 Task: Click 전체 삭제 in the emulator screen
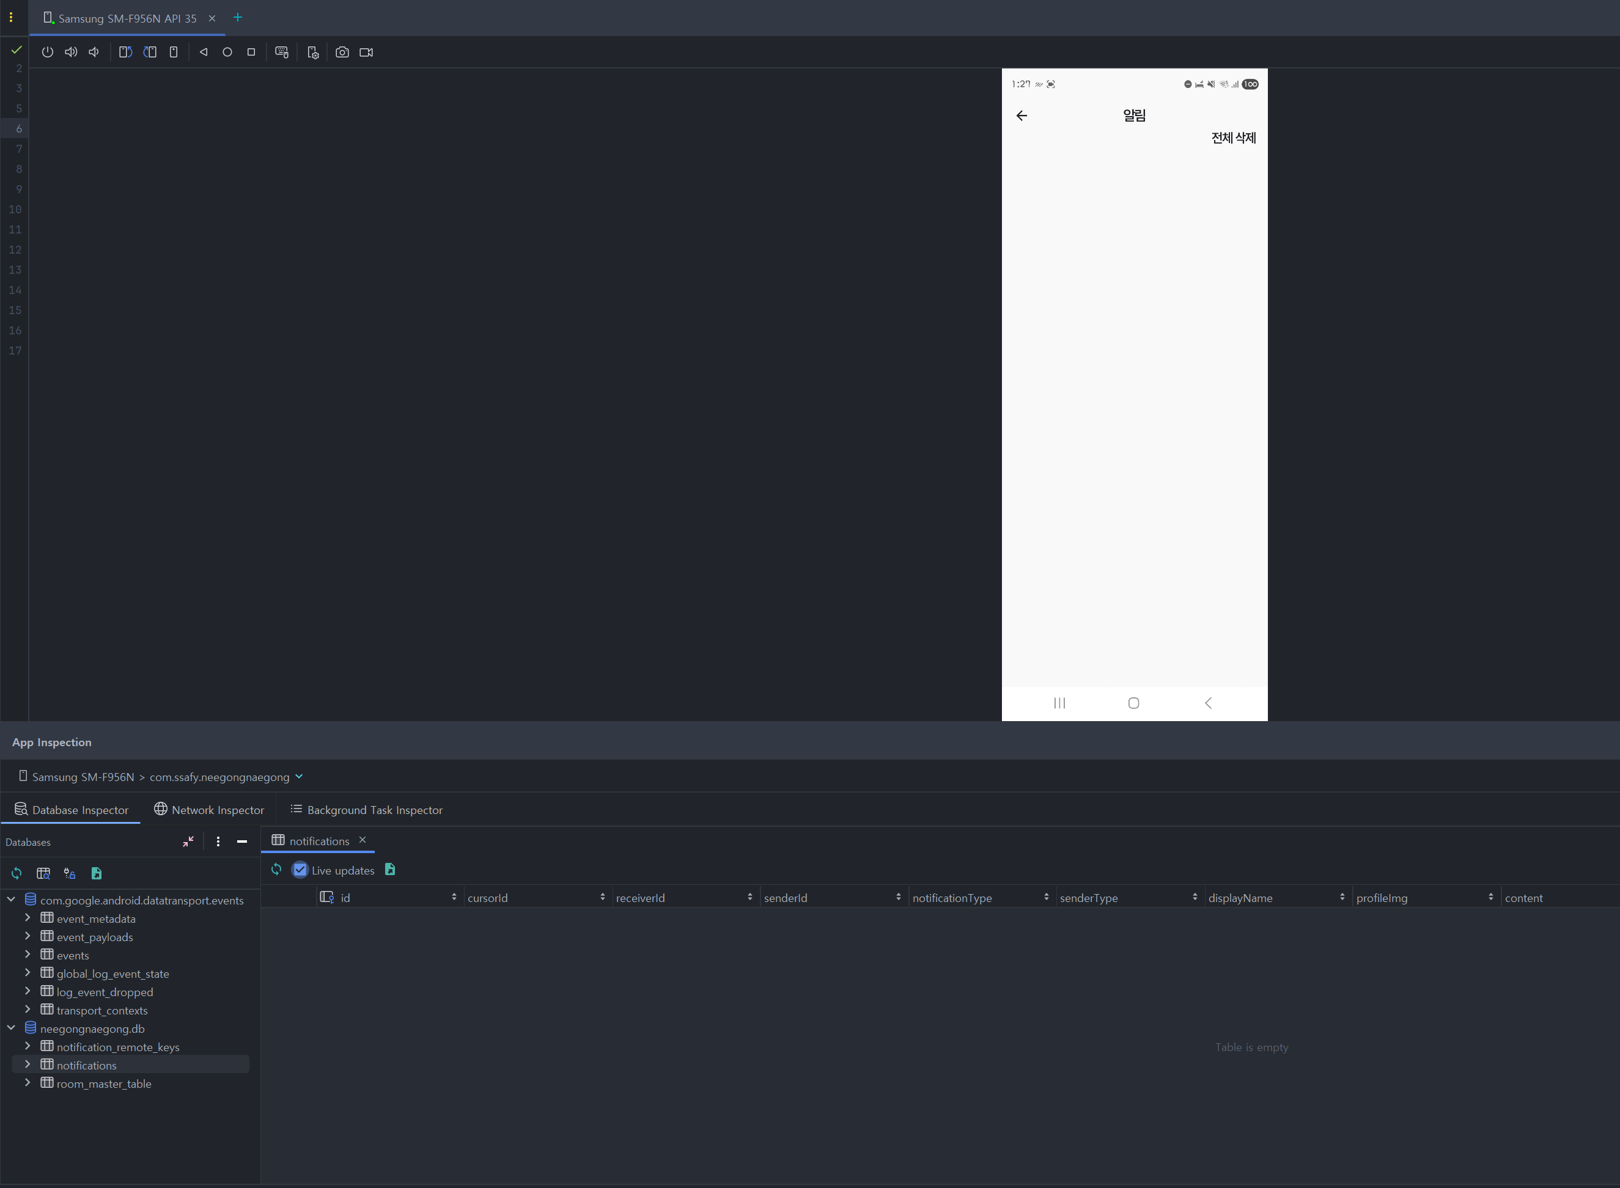(x=1232, y=137)
